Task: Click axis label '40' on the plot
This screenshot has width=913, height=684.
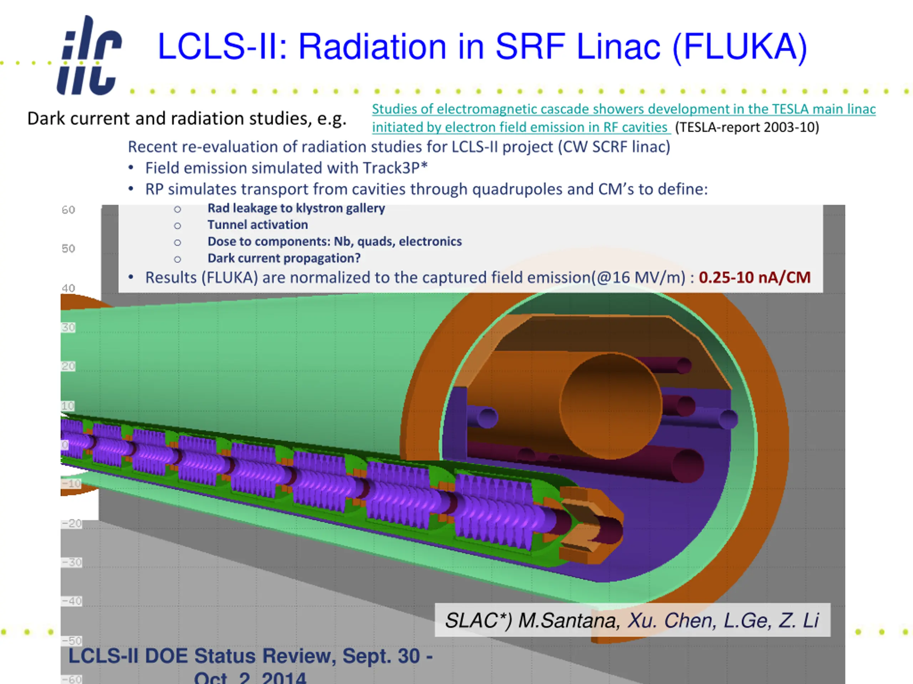Action: [68, 288]
